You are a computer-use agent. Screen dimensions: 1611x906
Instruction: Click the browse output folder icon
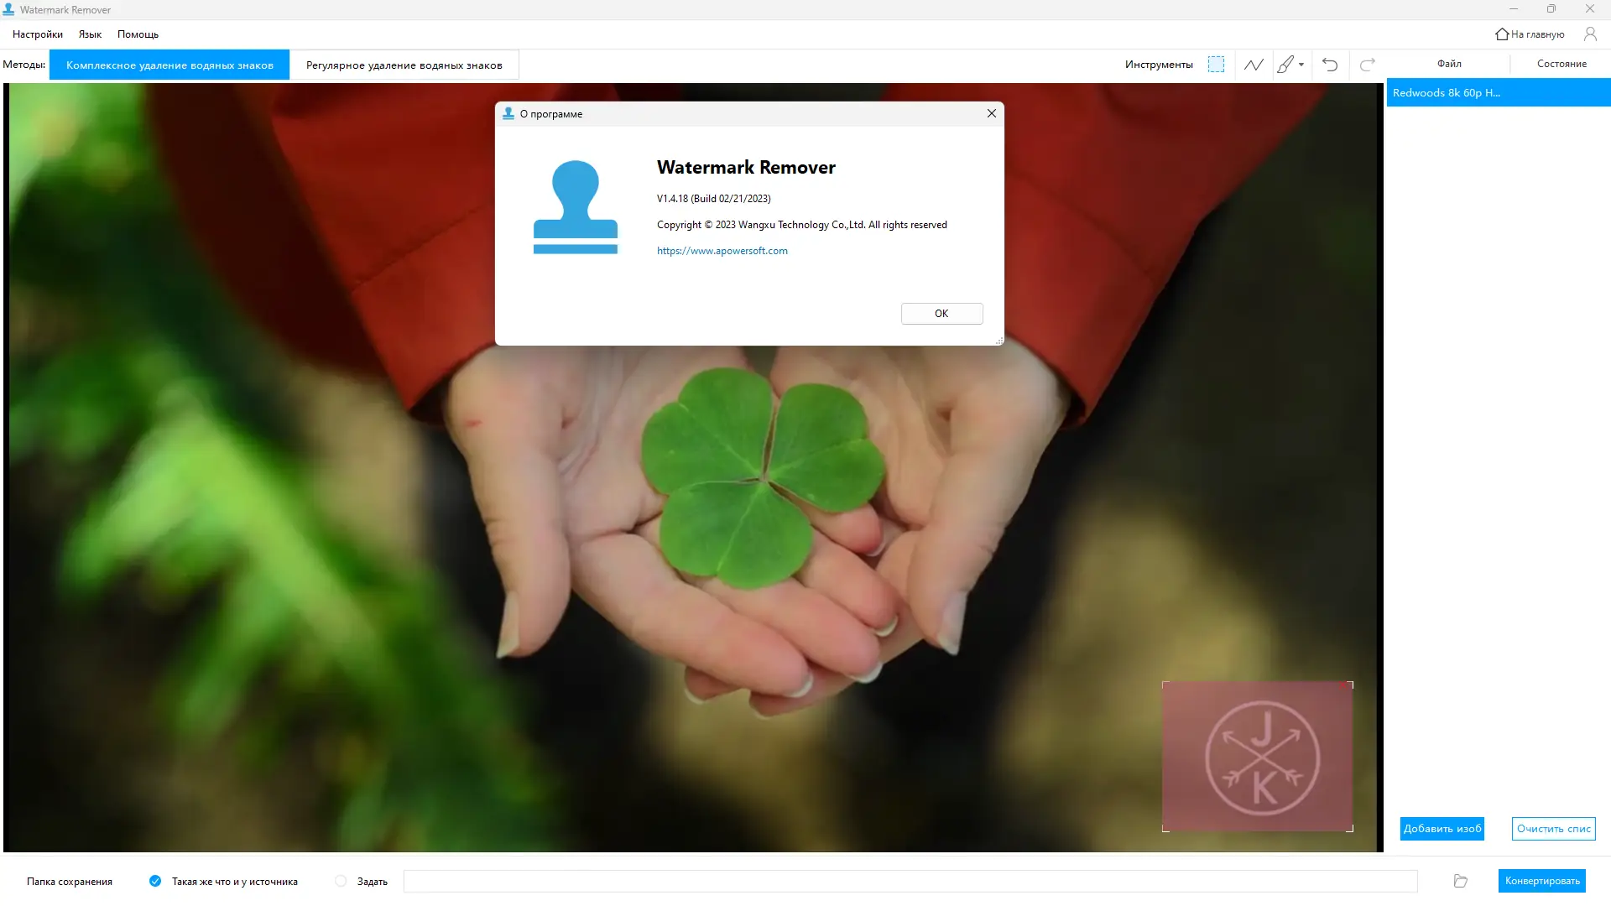[x=1461, y=881]
